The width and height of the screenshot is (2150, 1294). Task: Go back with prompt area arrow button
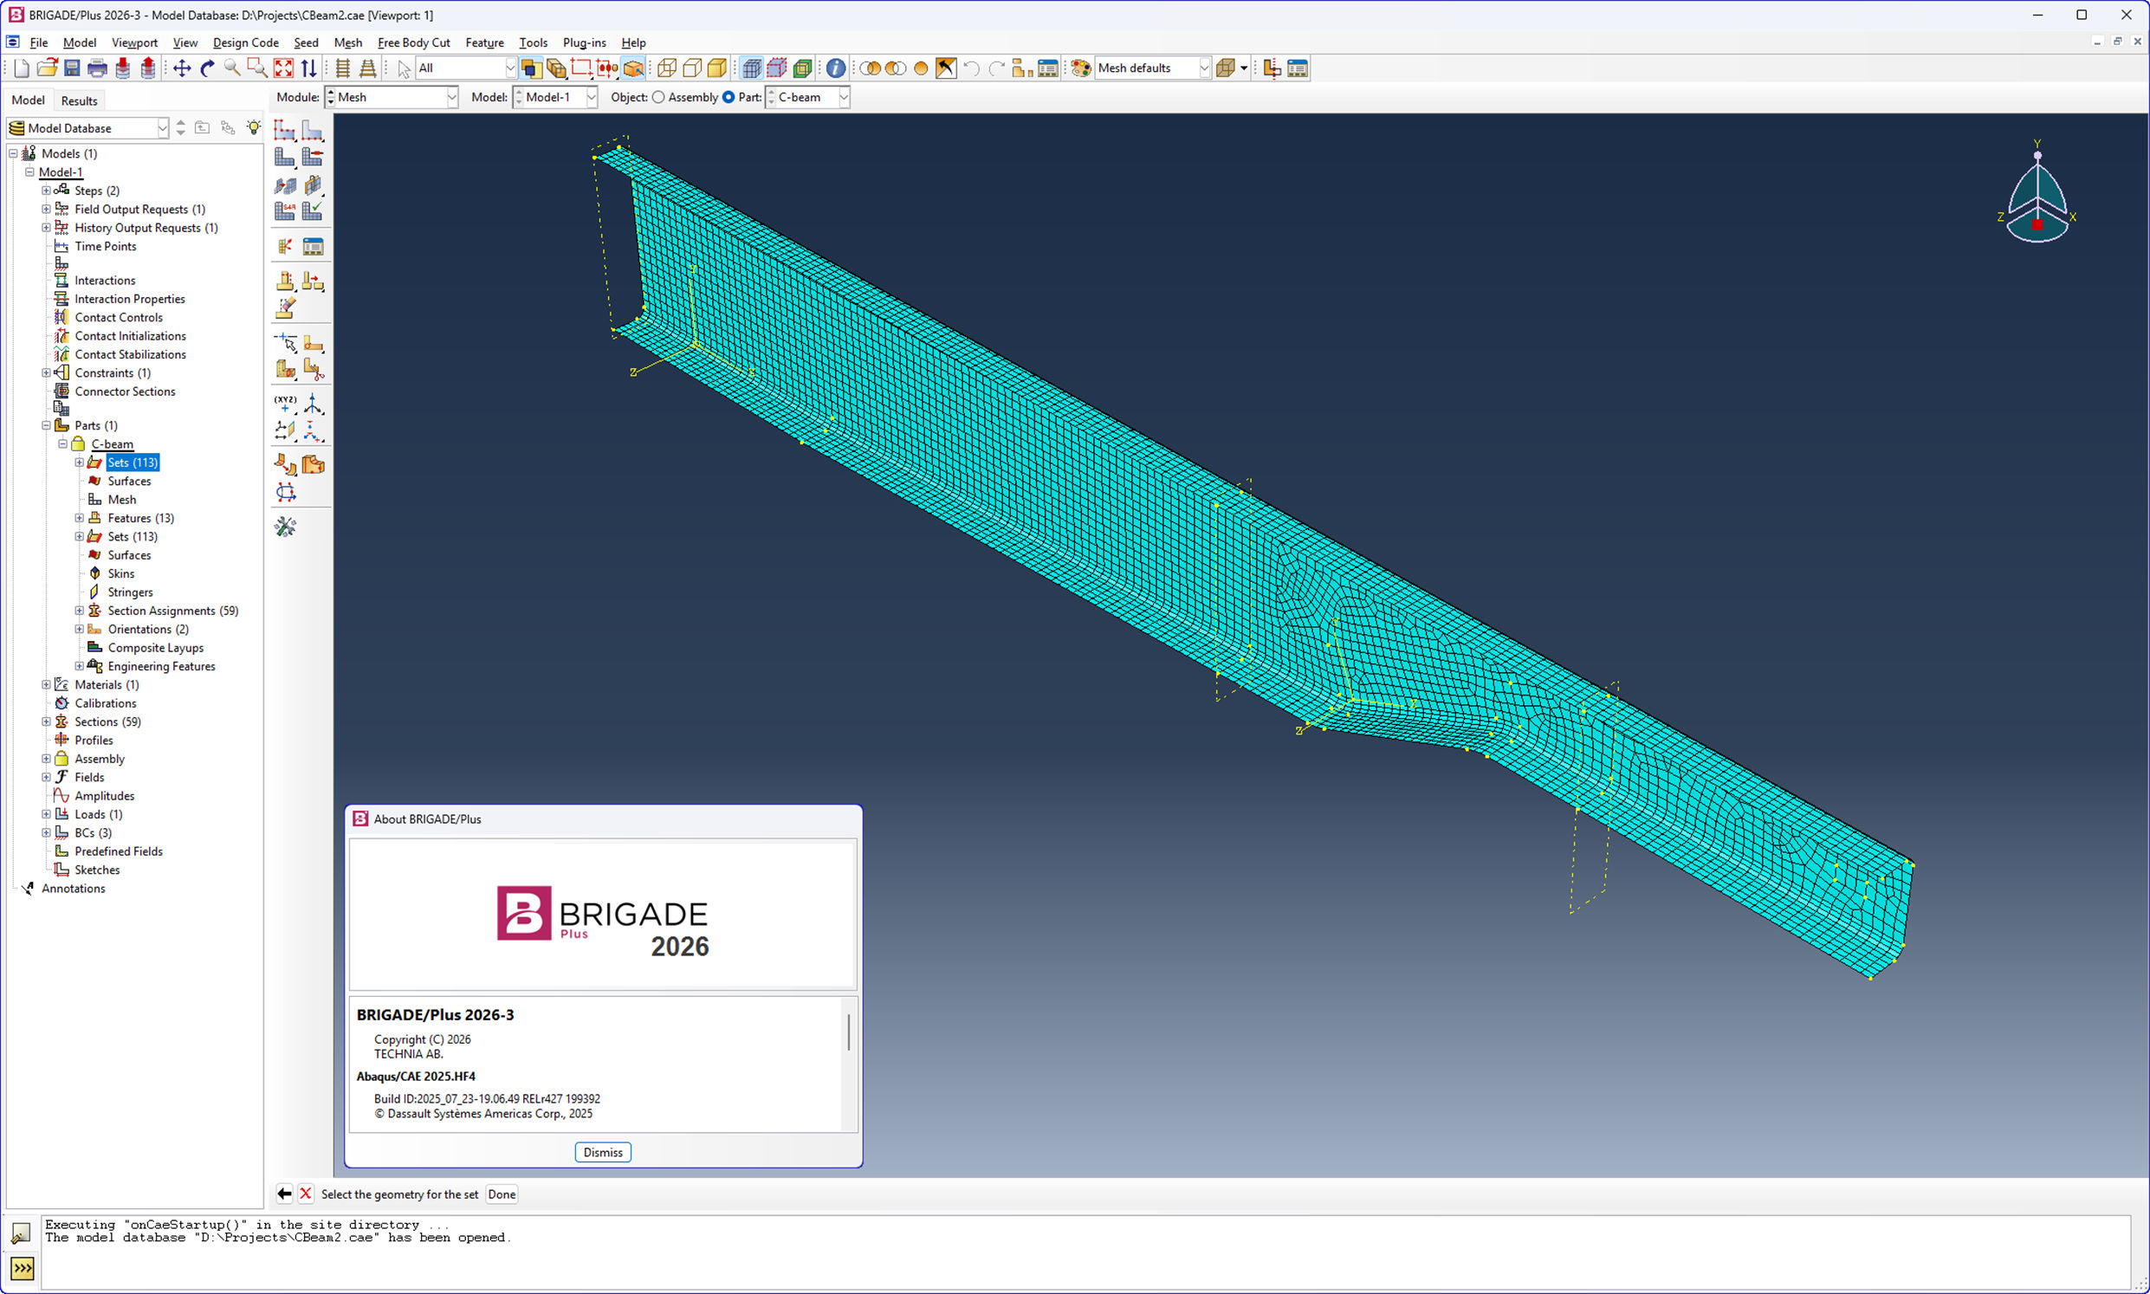coord(284,1194)
